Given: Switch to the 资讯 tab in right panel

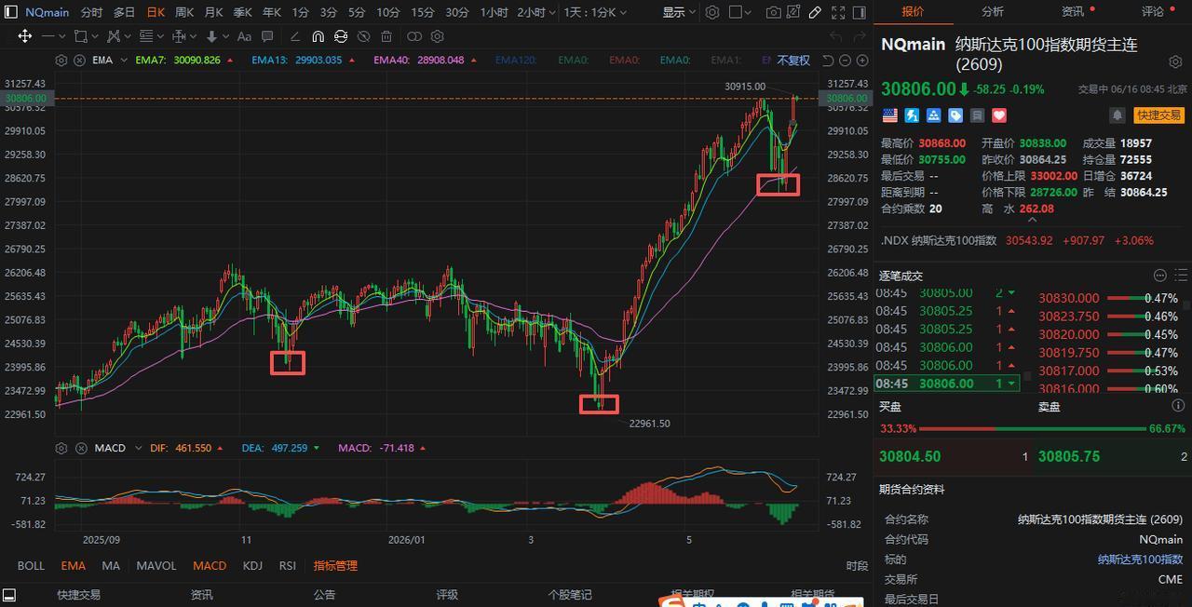Looking at the screenshot, I should click(1073, 11).
